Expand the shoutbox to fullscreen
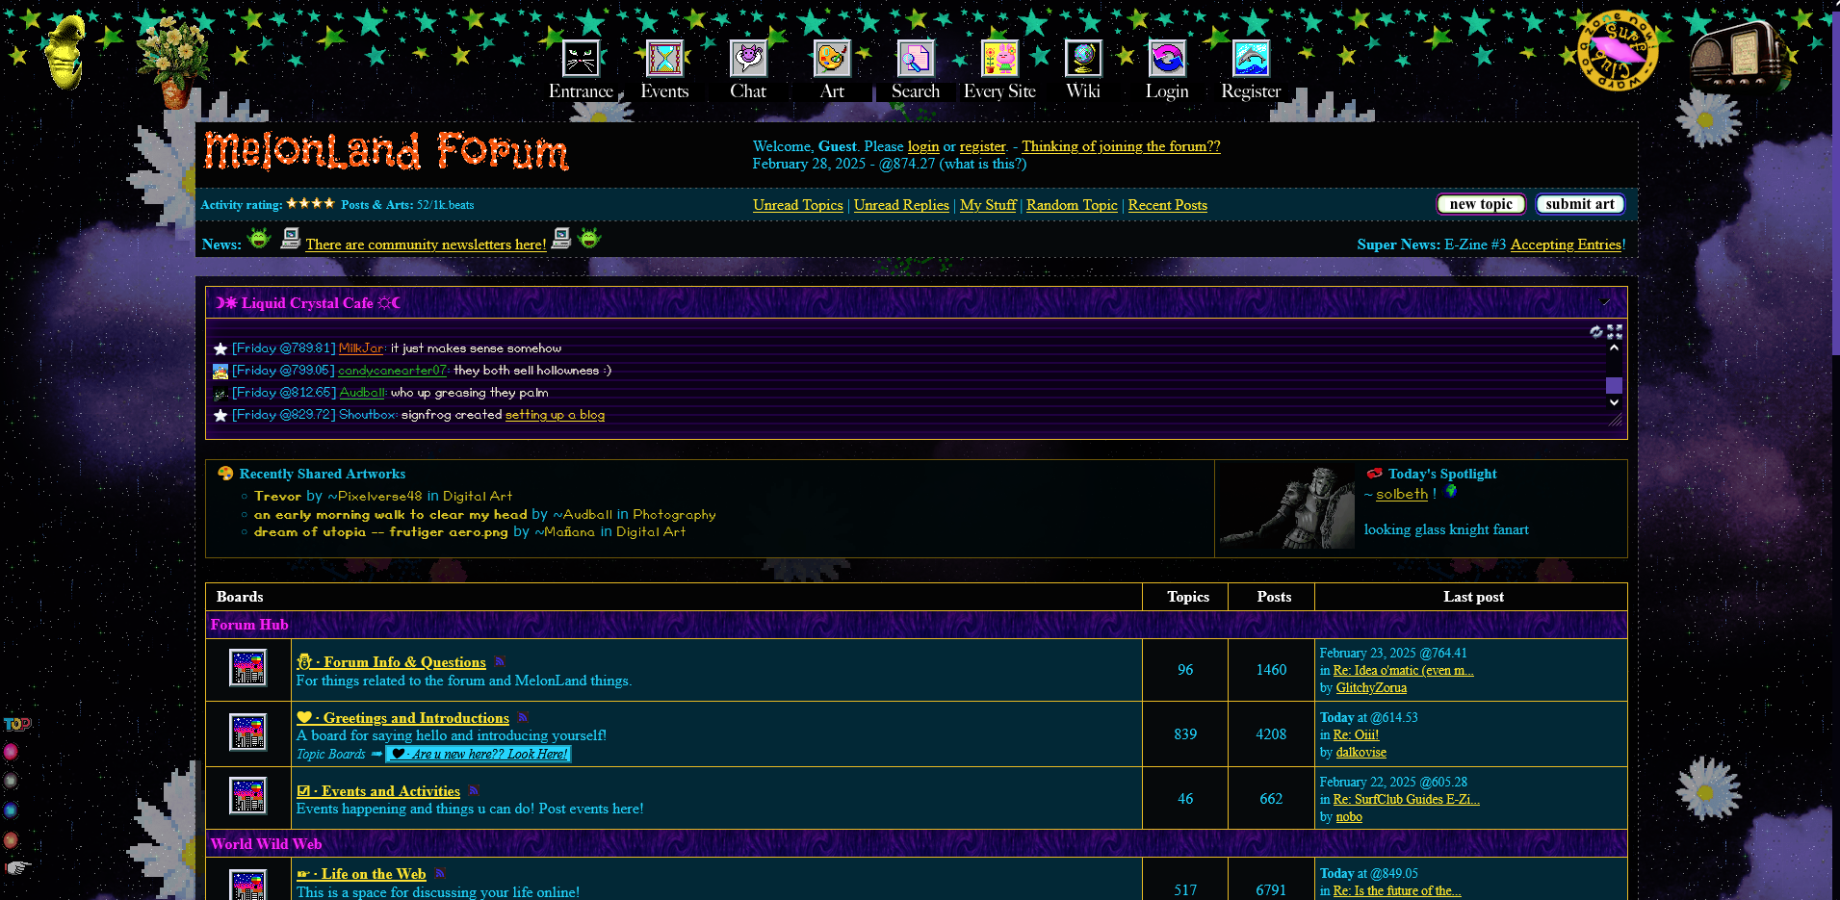Screen dimensions: 1840x900 coord(1615,332)
